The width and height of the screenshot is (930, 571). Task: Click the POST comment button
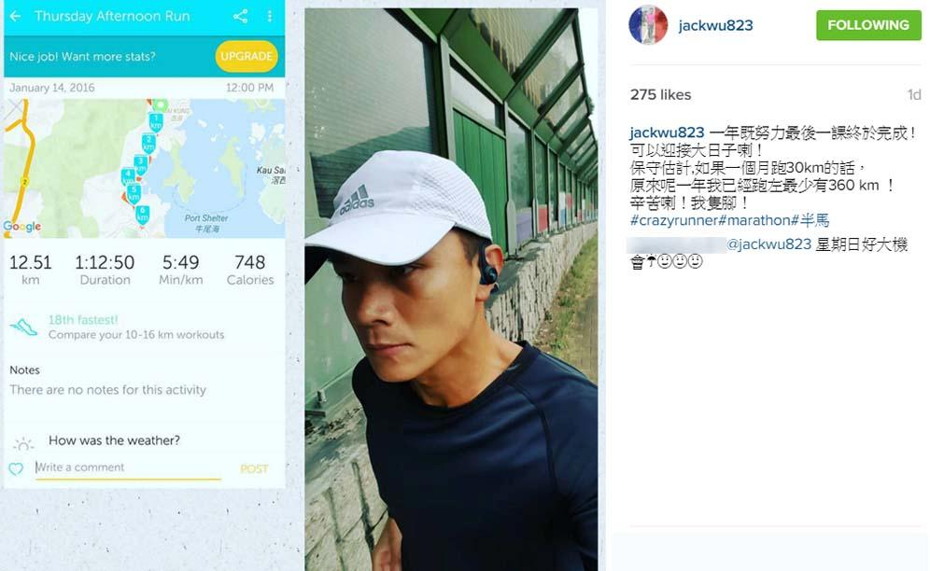pyautogui.click(x=255, y=469)
